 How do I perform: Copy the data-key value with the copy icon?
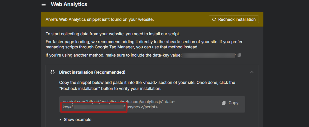point(239,55)
